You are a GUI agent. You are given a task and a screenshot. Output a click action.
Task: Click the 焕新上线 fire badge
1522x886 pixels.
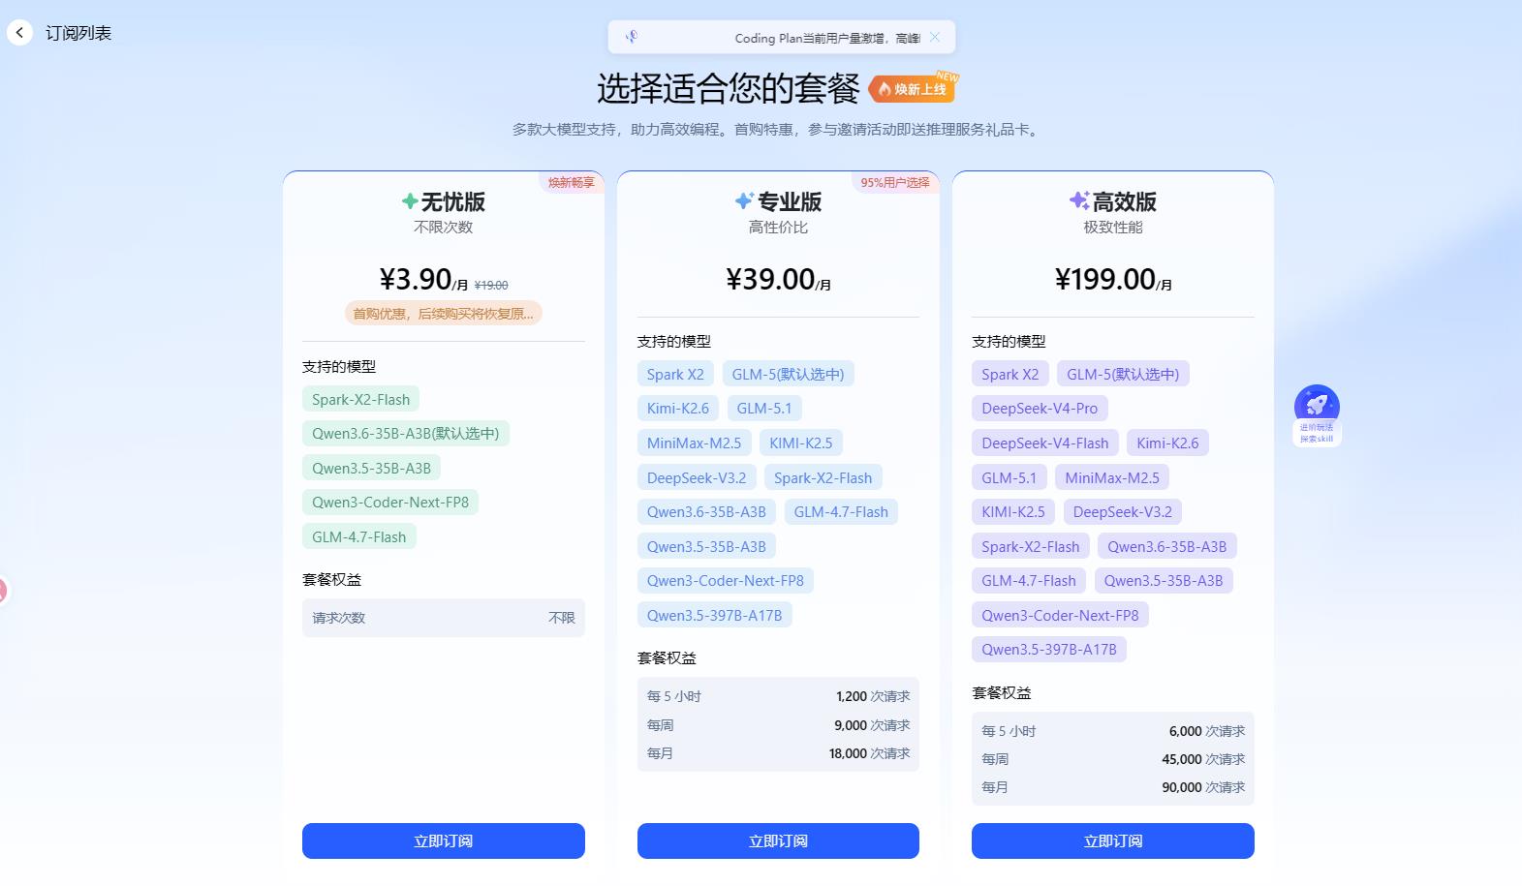914,88
